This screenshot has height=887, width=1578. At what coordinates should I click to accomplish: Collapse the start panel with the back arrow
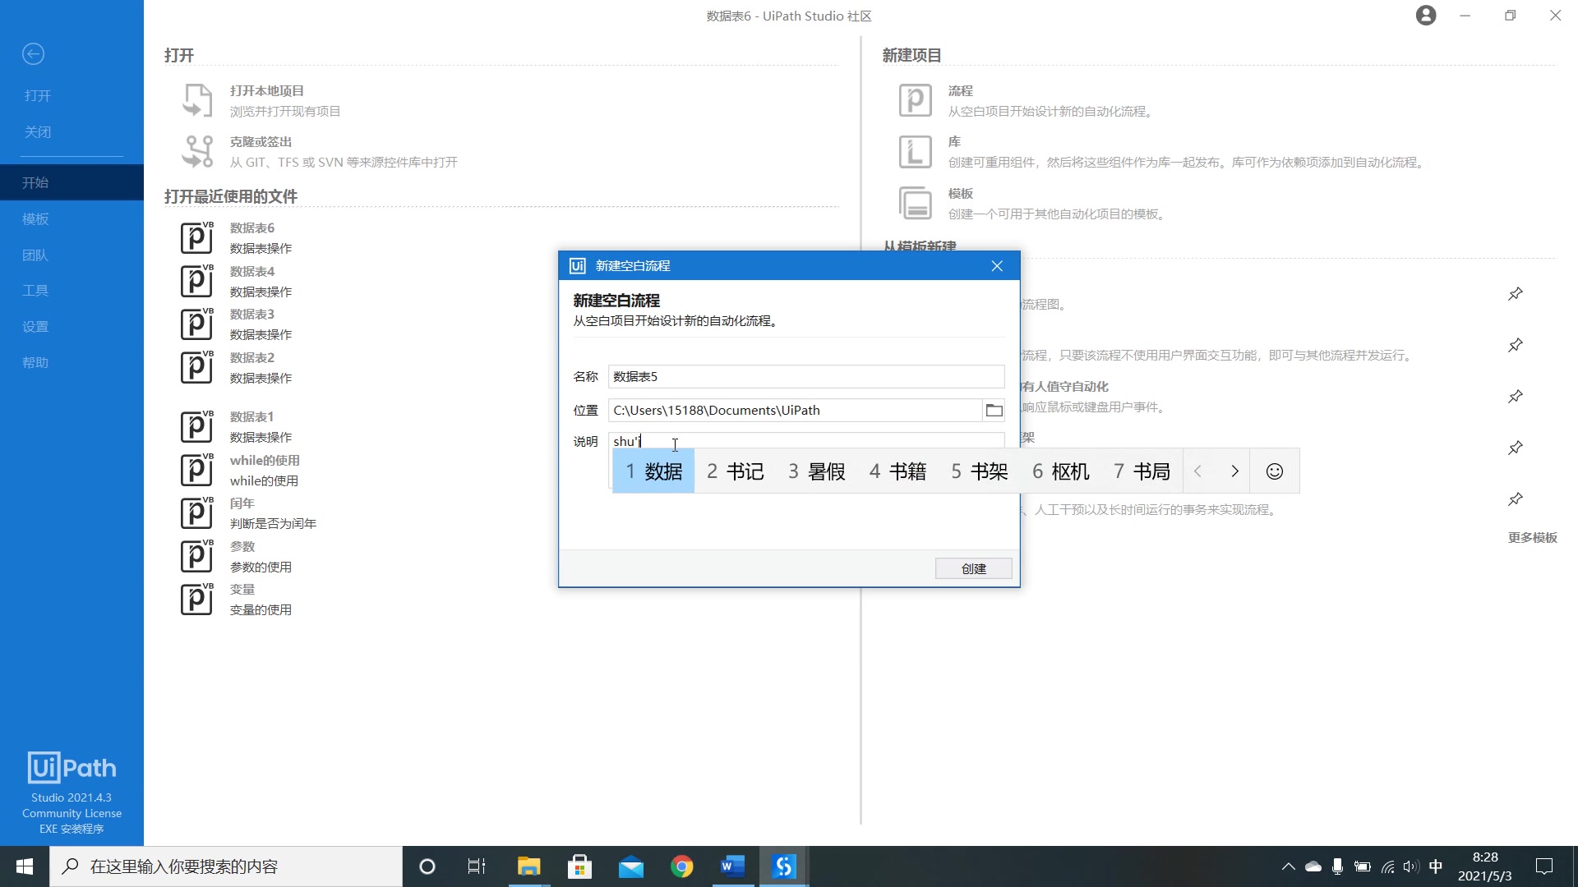click(33, 53)
